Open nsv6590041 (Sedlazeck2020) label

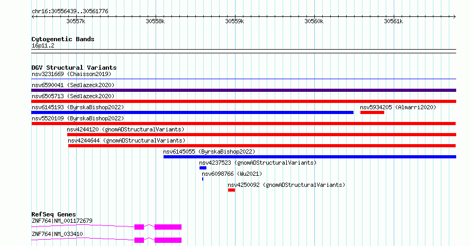coord(73,85)
